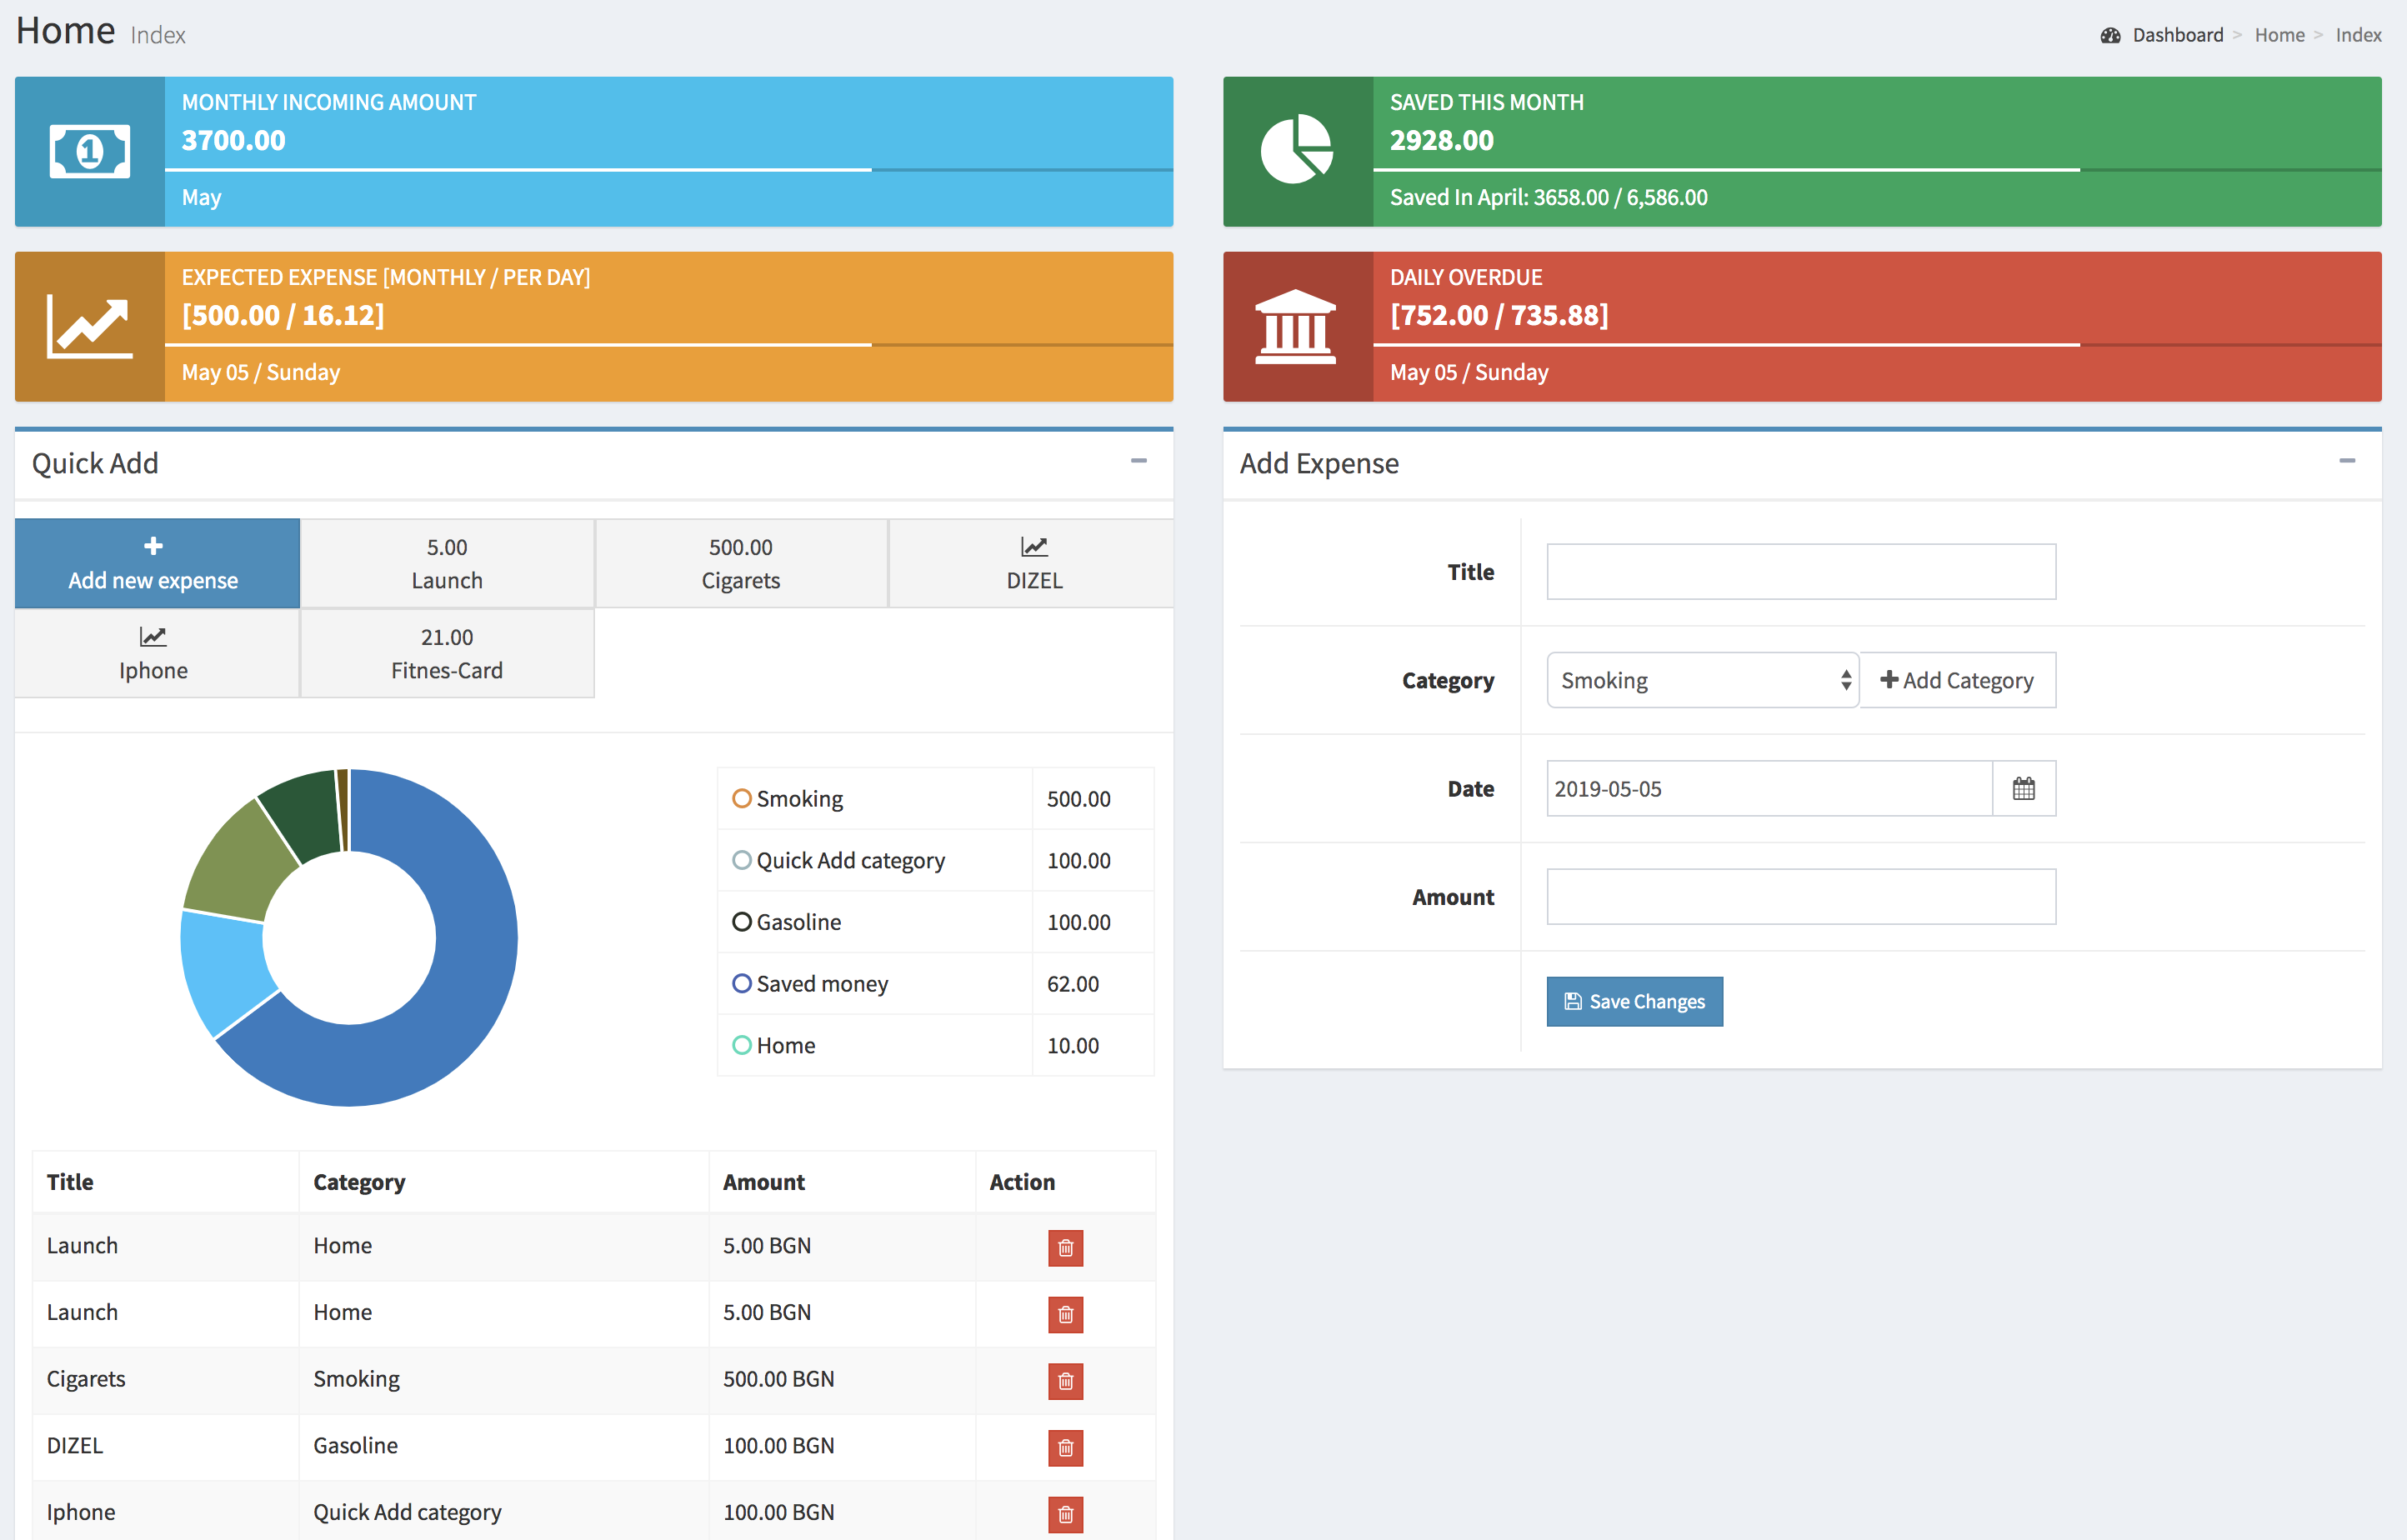The width and height of the screenshot is (2407, 1540).
Task: Toggle the Smoking legend circle
Action: 742,798
